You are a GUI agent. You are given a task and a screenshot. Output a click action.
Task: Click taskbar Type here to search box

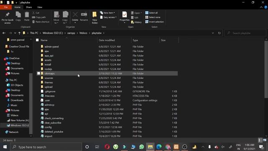pos(46,147)
